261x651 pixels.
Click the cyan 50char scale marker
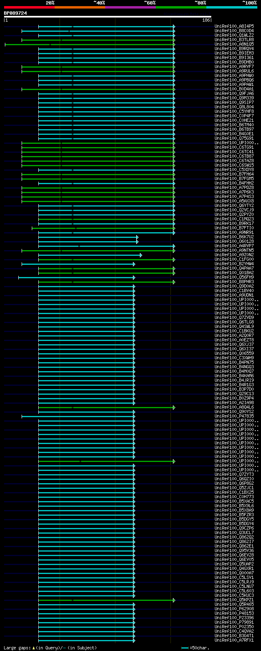point(185,648)
